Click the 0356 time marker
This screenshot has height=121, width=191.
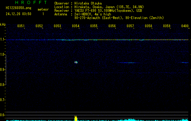coord(112,26)
